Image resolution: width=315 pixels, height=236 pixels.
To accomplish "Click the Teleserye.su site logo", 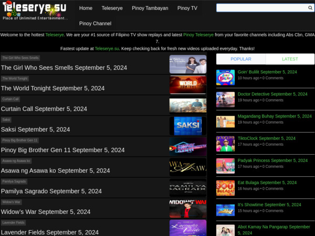I will coord(35,10).
